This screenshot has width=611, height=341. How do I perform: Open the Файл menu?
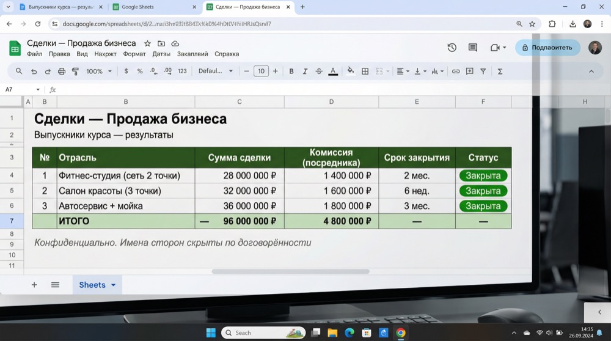pyautogui.click(x=34, y=54)
